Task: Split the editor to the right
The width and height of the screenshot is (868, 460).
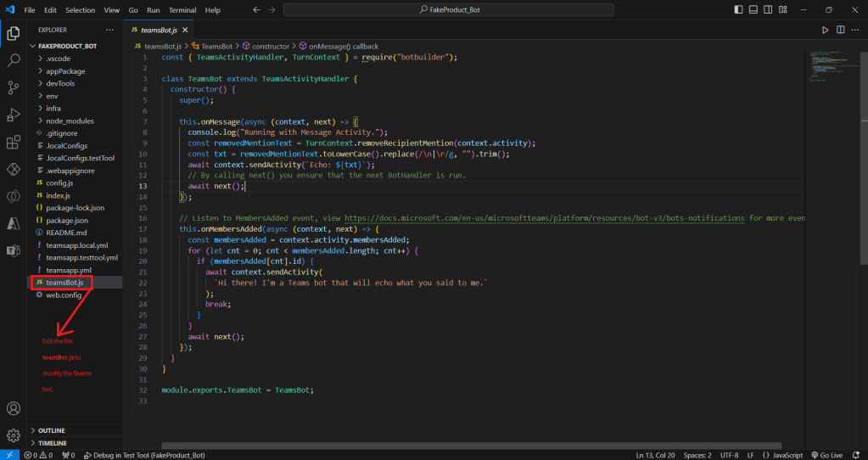Action: pyautogui.click(x=841, y=30)
